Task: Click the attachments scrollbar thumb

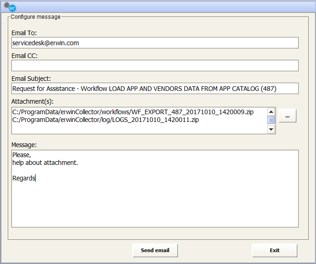Action: tap(271, 120)
